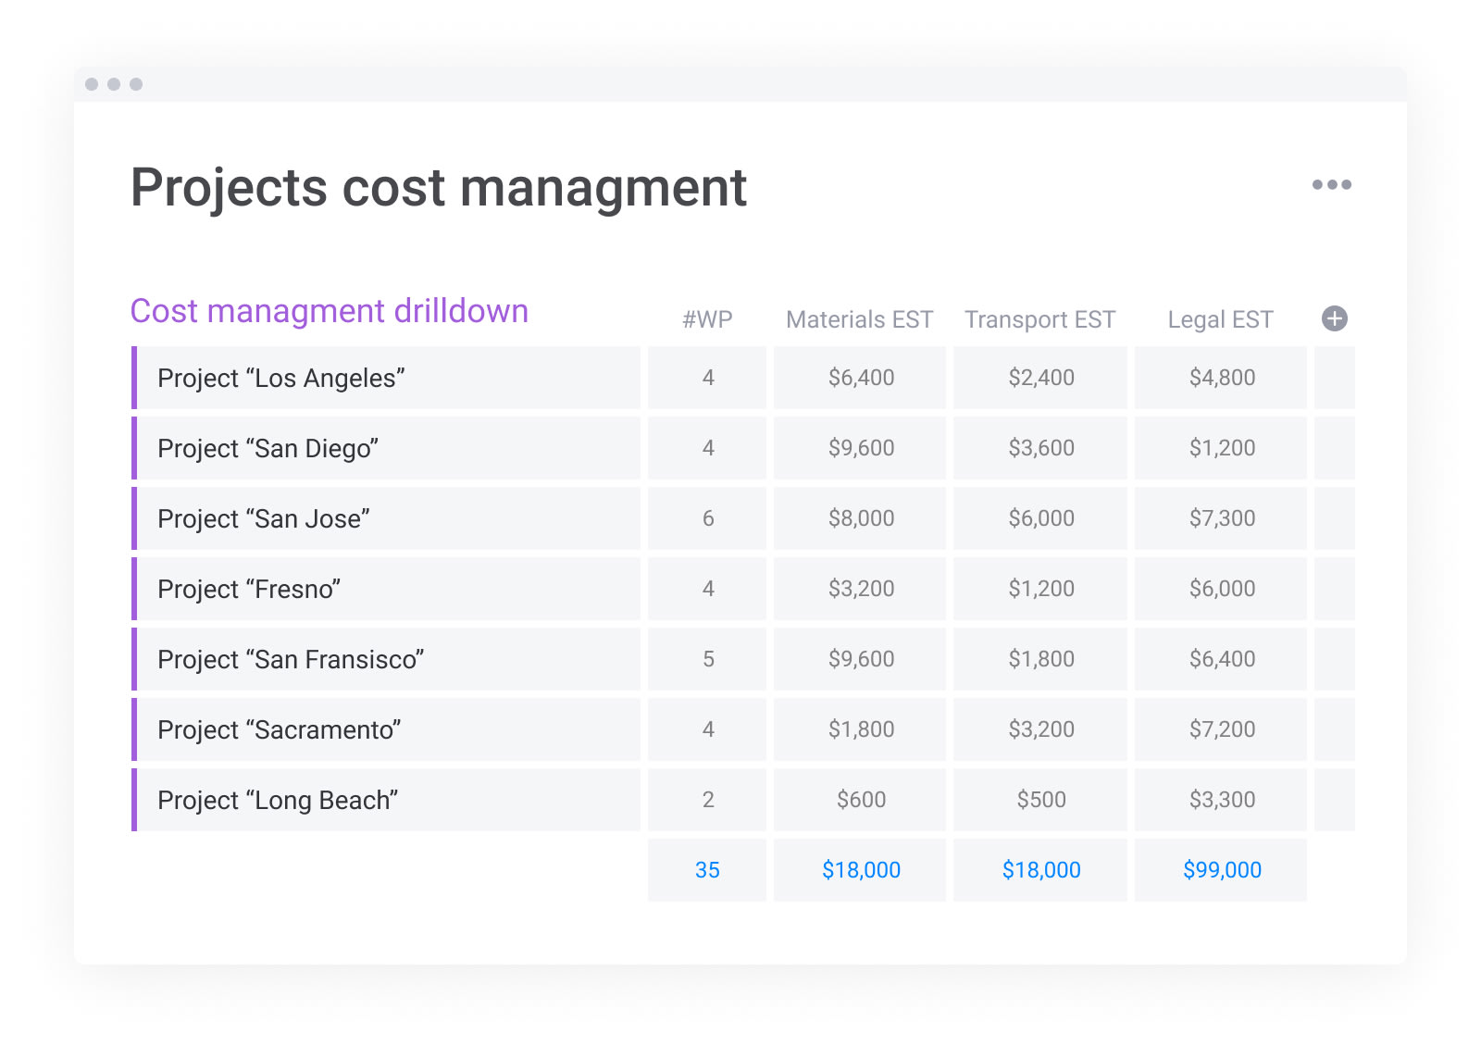Select Los Angeles Transport $2,400 cell

(1040, 378)
